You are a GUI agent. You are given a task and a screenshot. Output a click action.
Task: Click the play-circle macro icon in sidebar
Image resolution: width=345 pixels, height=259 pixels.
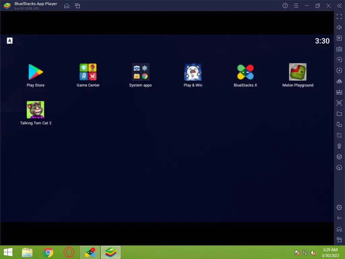[339, 60]
